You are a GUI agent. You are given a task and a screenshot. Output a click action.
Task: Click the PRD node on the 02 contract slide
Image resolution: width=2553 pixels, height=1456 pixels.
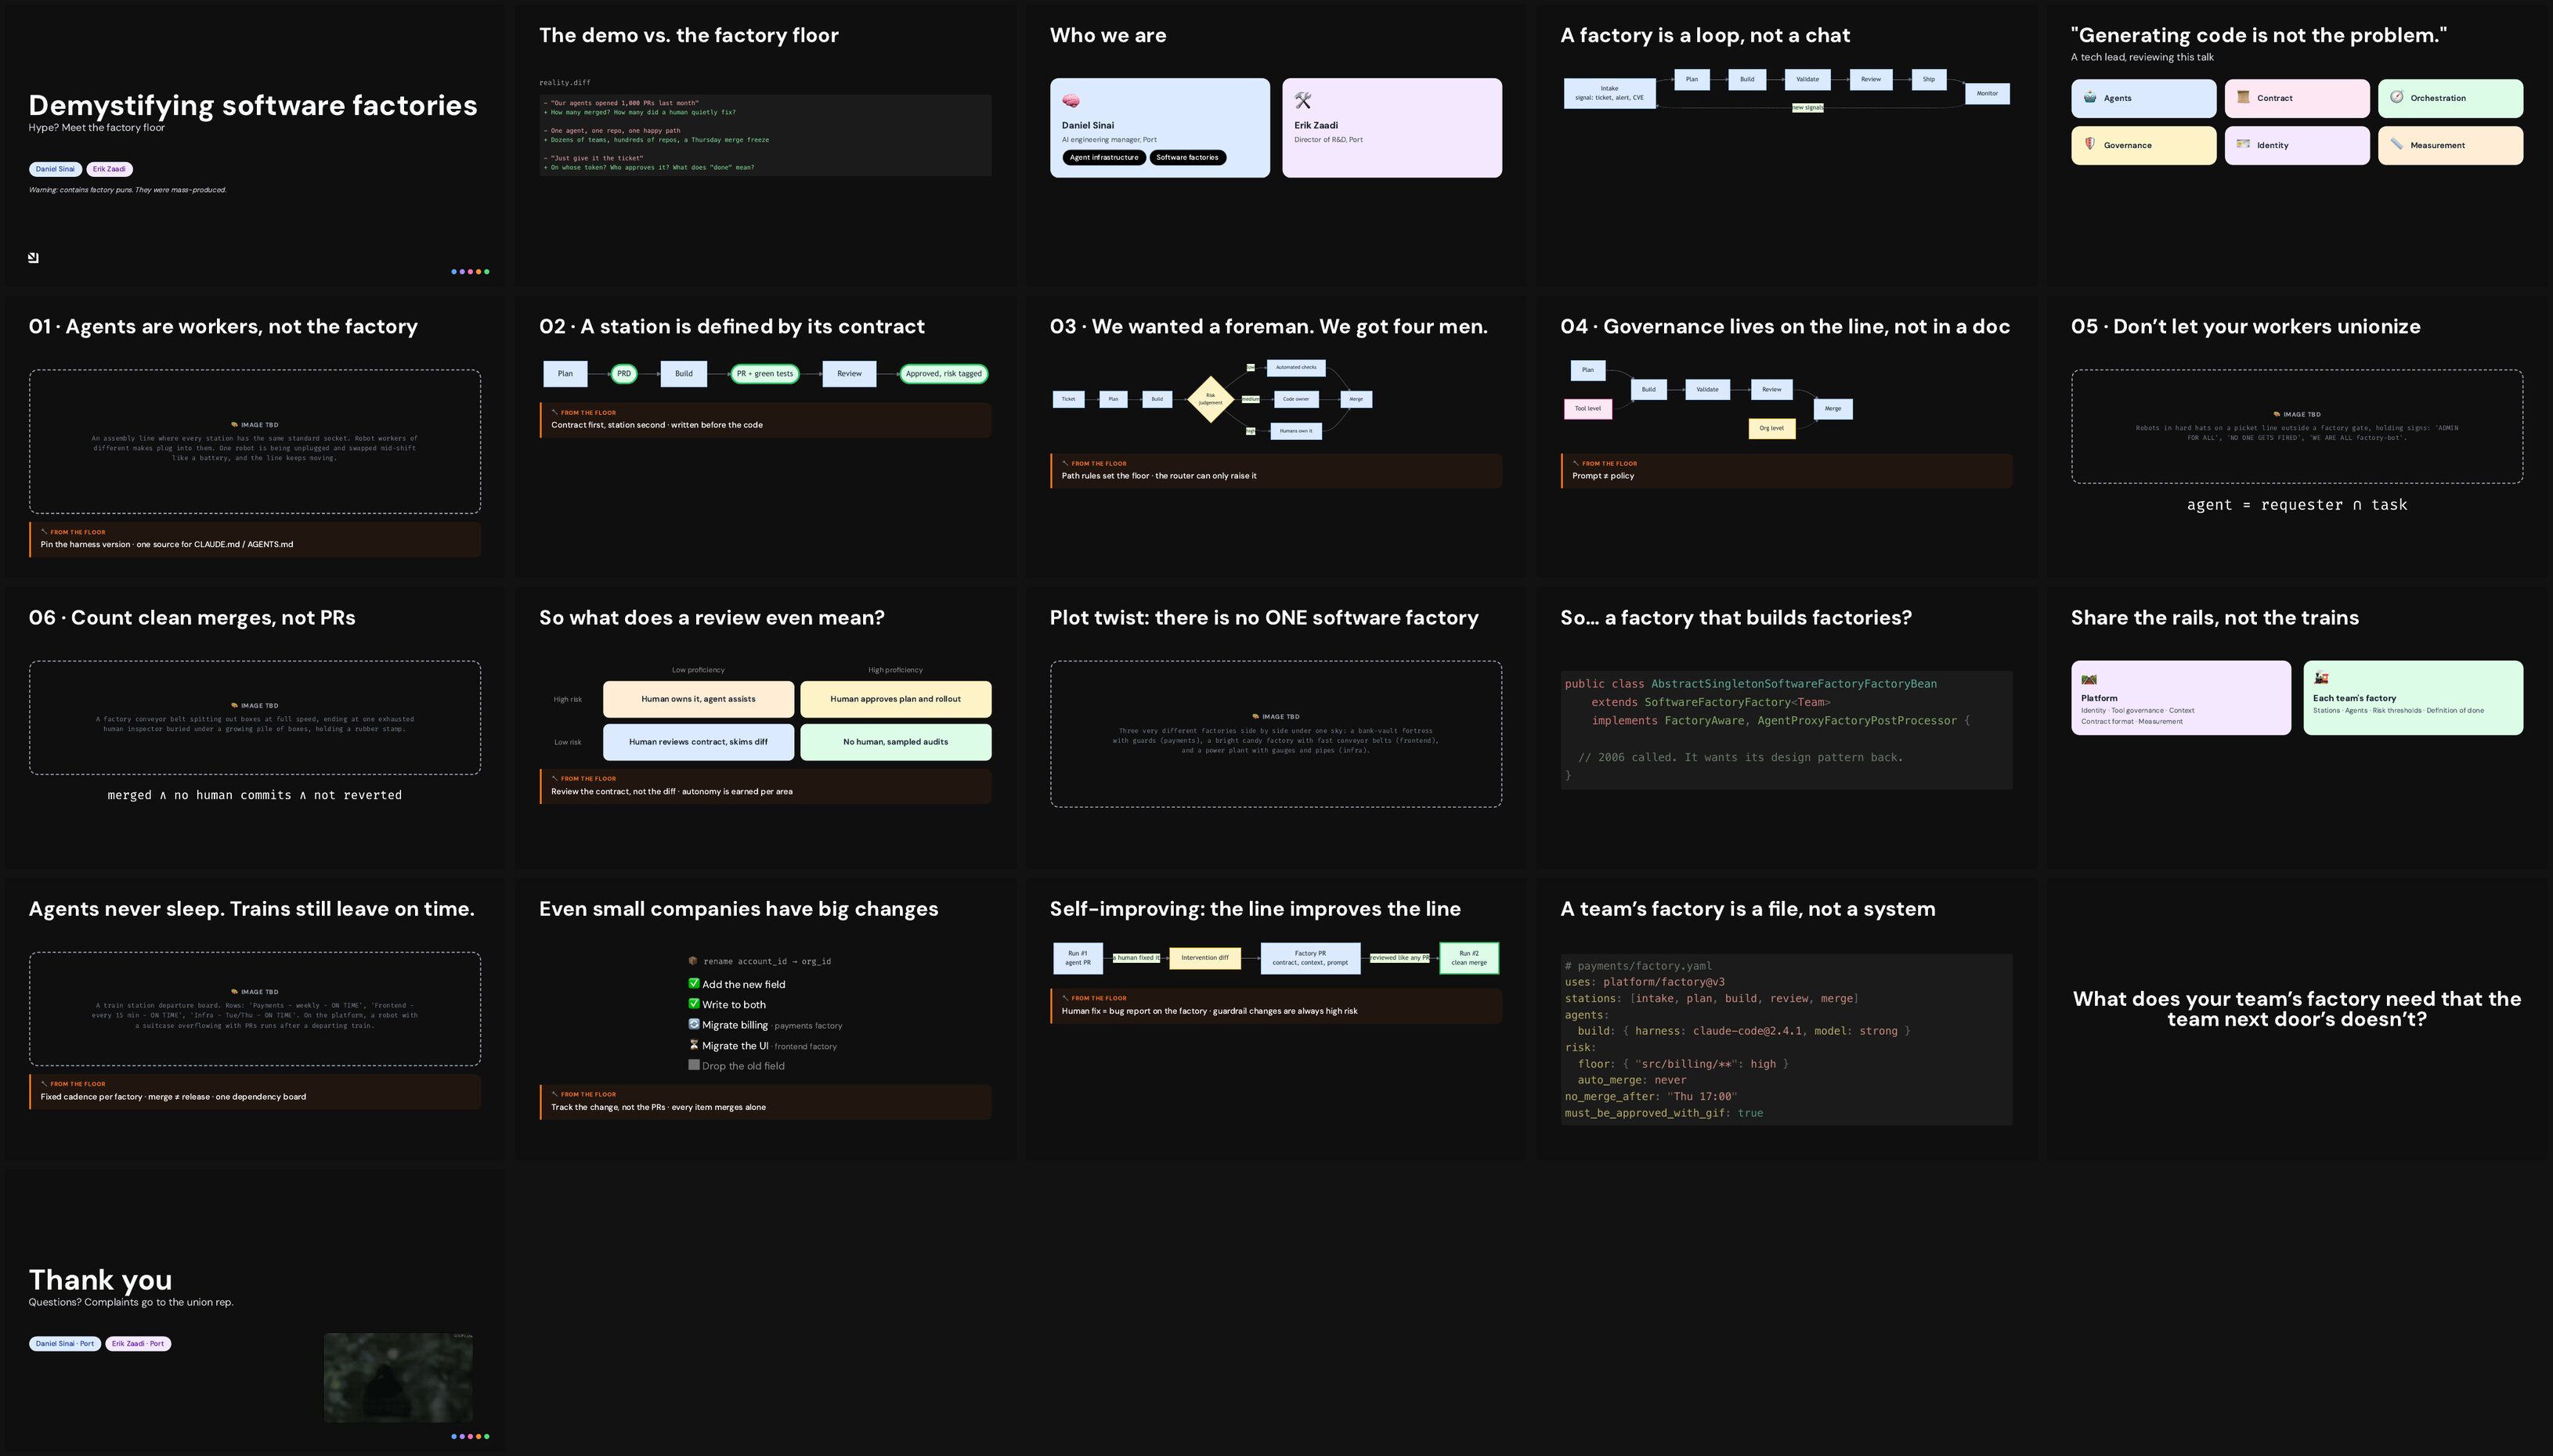(623, 373)
